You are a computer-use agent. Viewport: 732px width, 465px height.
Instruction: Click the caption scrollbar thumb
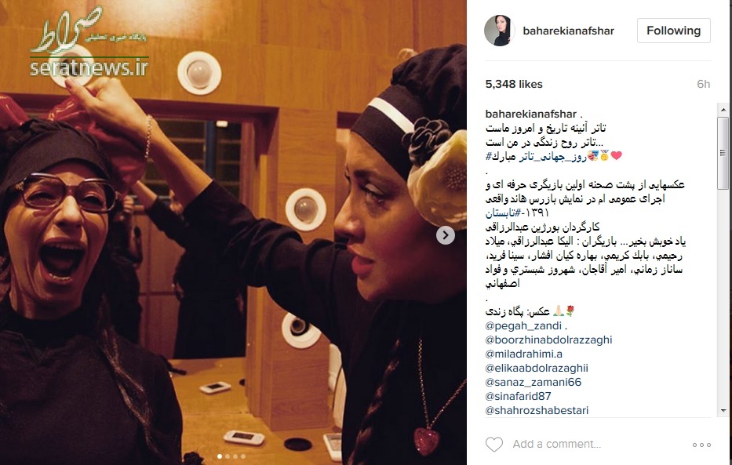click(x=723, y=153)
